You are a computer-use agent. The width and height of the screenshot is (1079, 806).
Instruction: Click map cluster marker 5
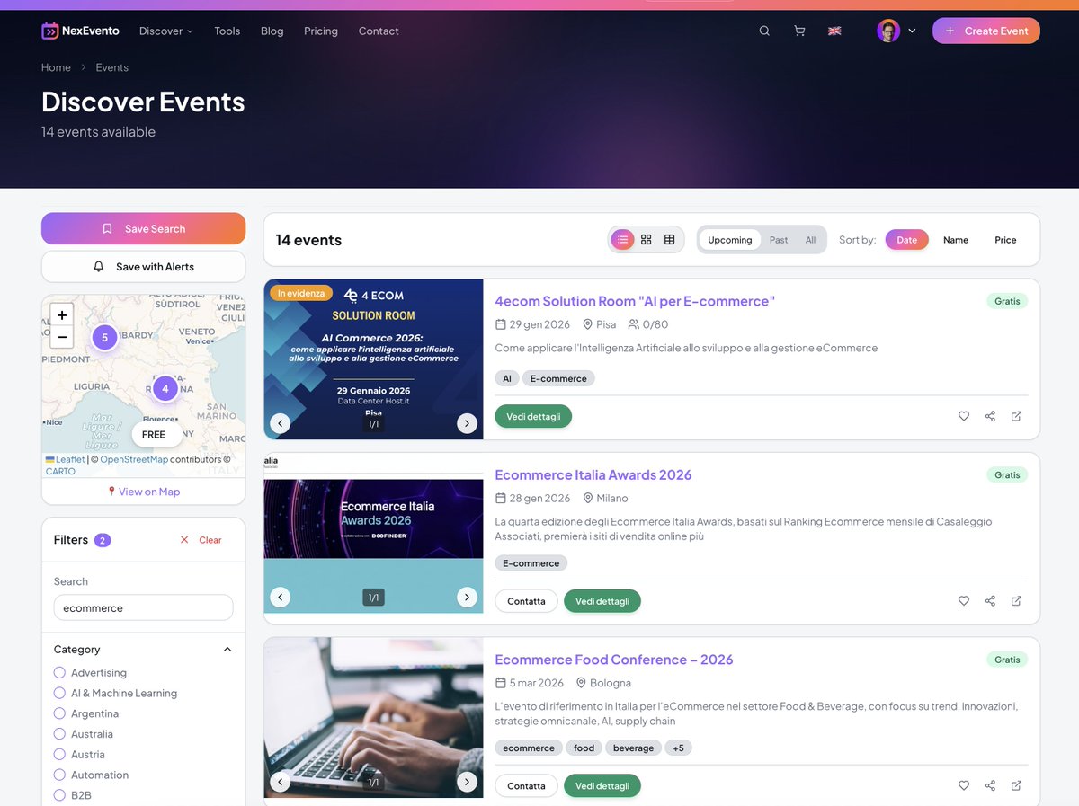coord(104,338)
